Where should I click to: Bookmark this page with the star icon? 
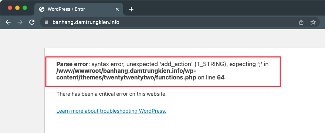click(x=313, y=22)
